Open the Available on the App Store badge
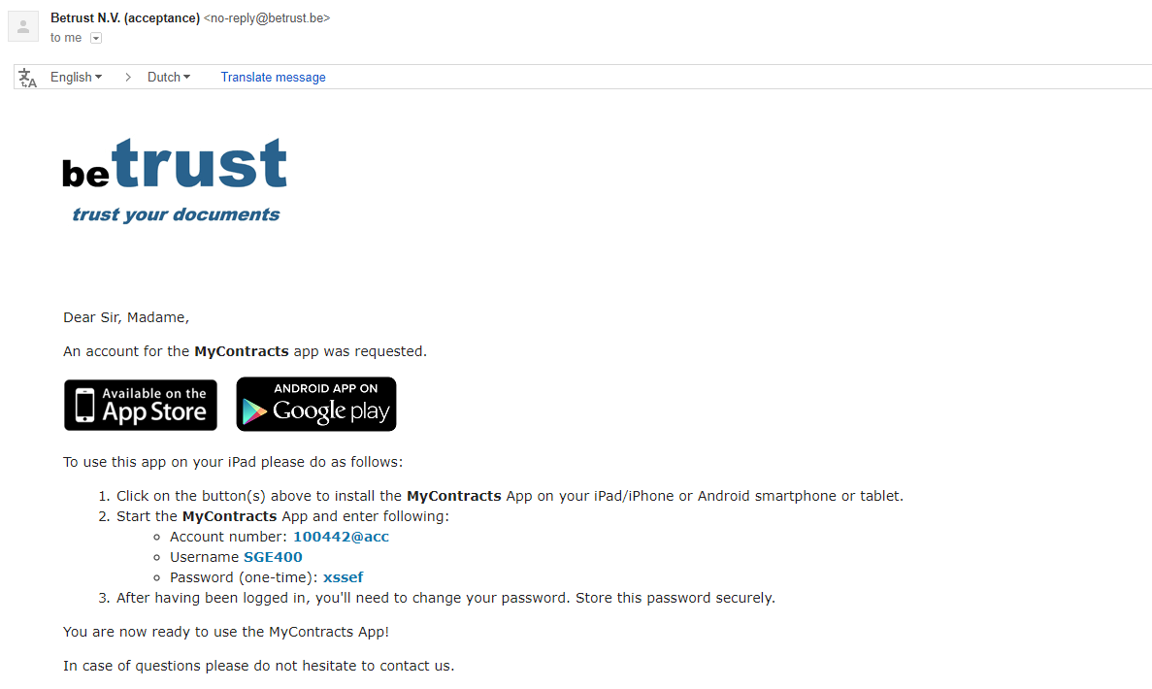The image size is (1152, 689). pyautogui.click(x=141, y=405)
